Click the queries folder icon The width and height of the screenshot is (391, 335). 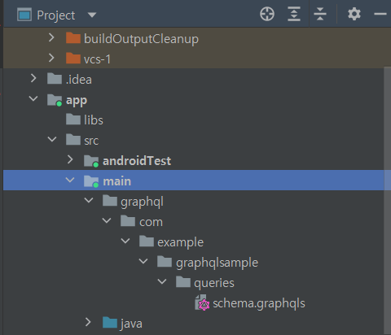183,282
